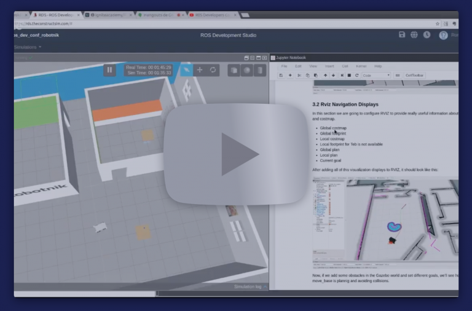Interrupt the kernel with the stop icon
This screenshot has width=472, height=311.
349,75
